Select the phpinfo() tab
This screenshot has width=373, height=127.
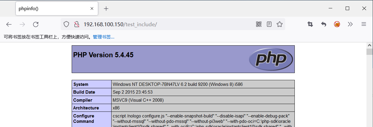57,9
